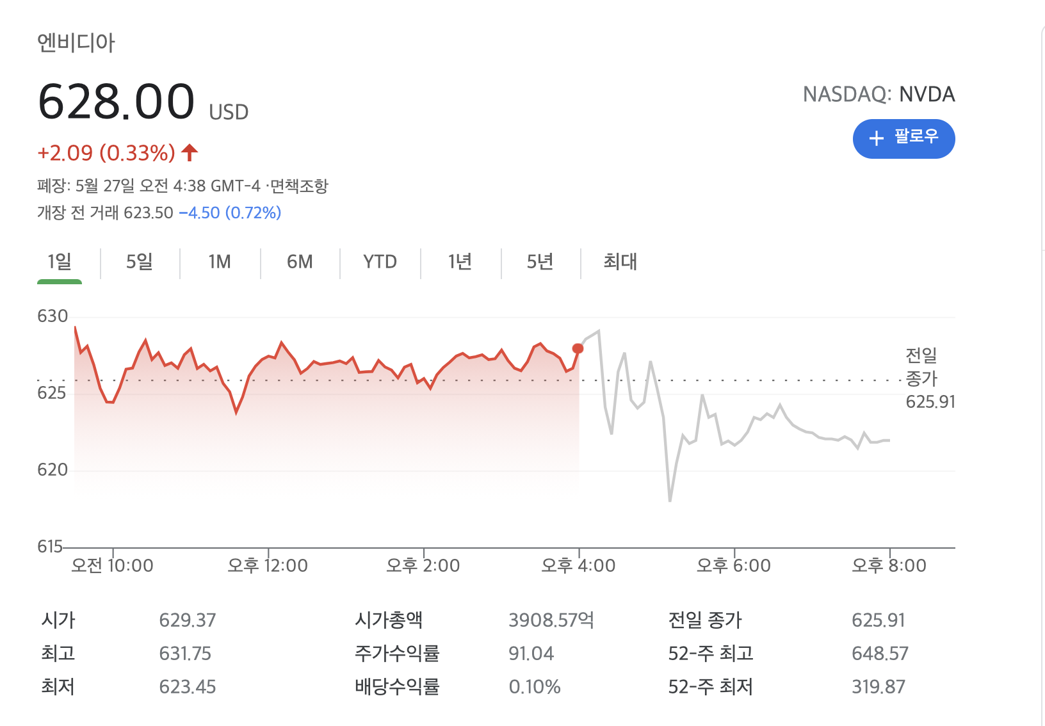Click the 625 y-axis label
The width and height of the screenshot is (1045, 726).
click(52, 392)
